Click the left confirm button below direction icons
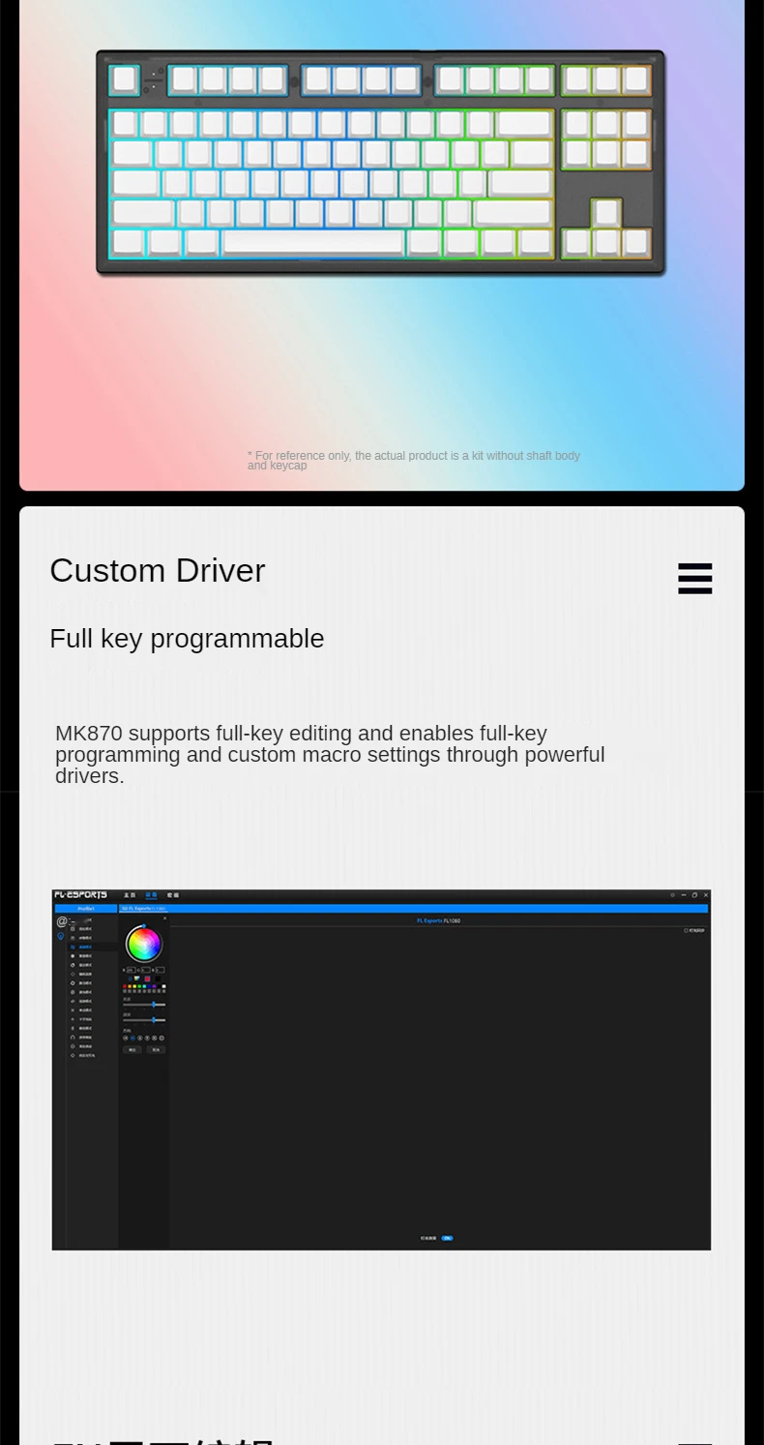This screenshot has height=1445, width=764. point(132,1049)
